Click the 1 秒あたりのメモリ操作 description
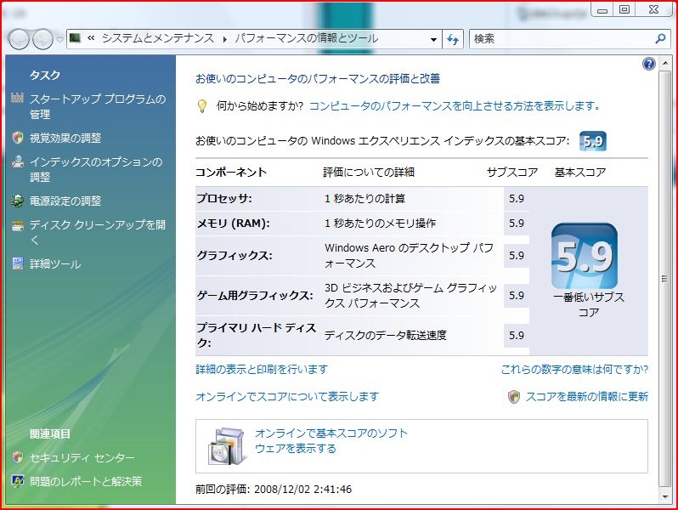The image size is (678, 510). 380,224
